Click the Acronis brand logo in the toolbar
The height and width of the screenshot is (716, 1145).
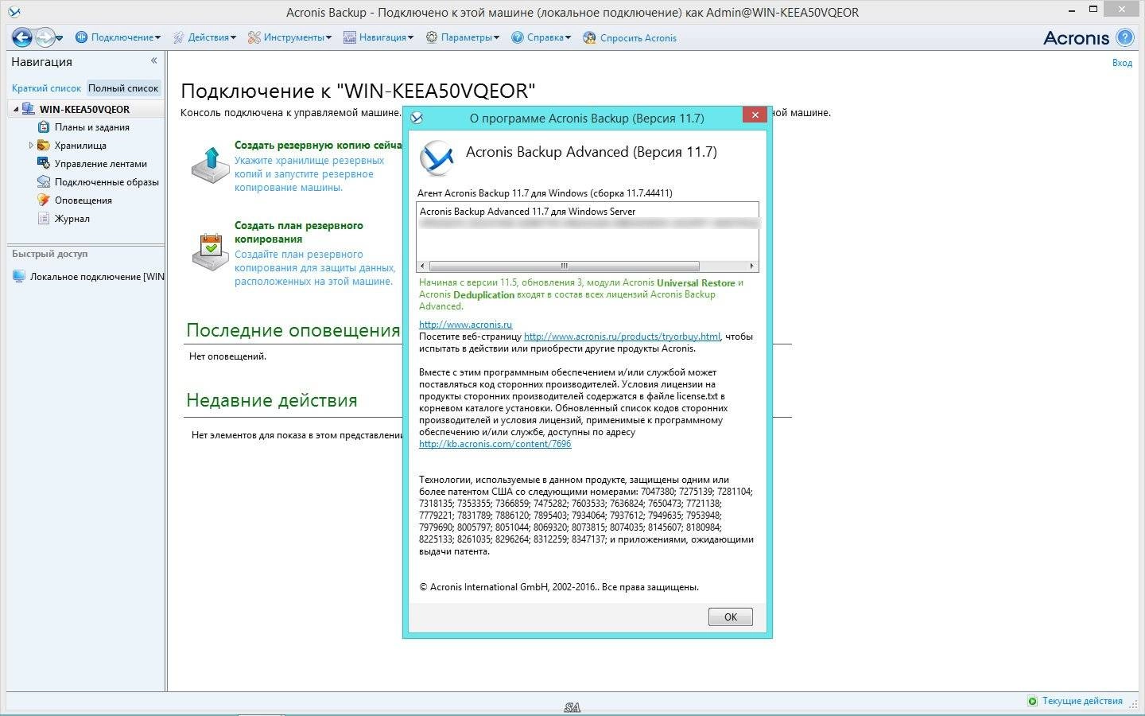click(1076, 37)
